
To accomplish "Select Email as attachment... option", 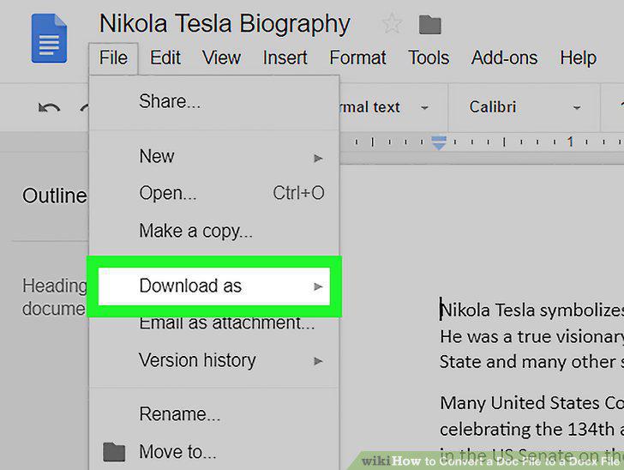I will [214, 323].
